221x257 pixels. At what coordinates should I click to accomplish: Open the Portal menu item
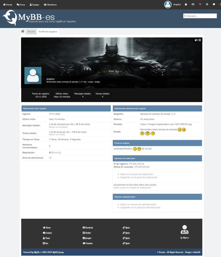pyautogui.click(x=7, y=5)
